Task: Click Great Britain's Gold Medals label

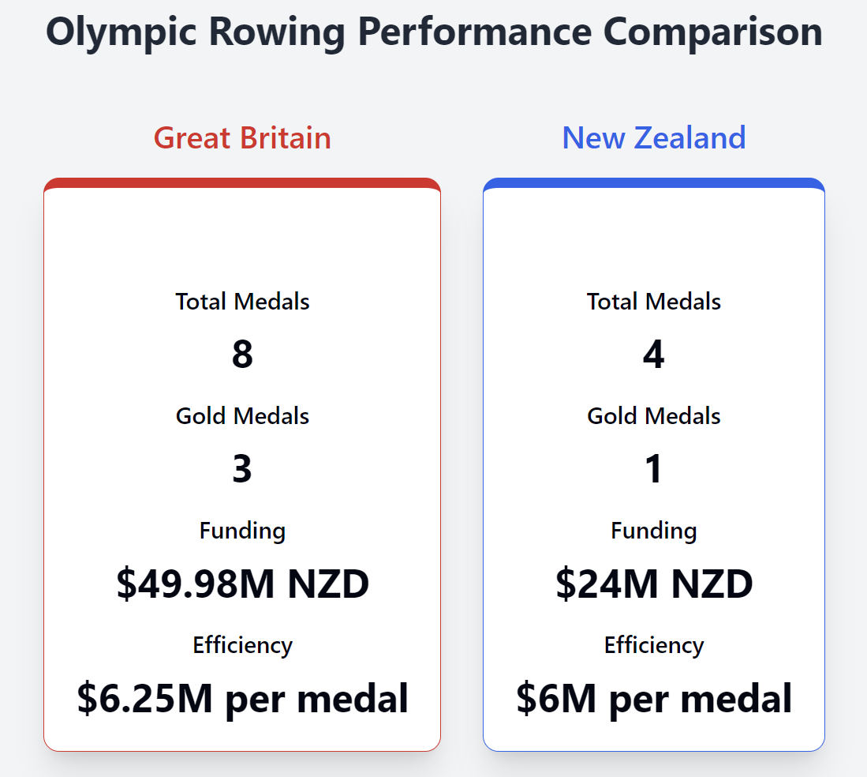Action: click(242, 416)
